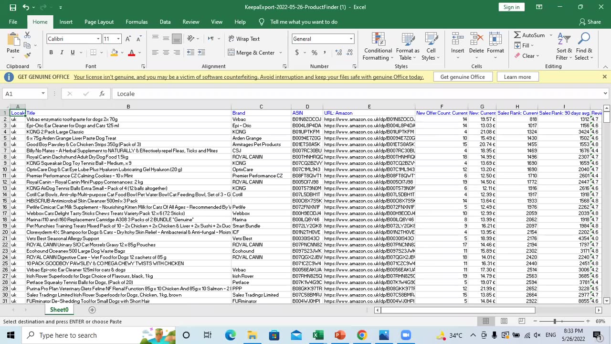
Task: Click the yellow Fill Color swatch
Action: click(114, 53)
